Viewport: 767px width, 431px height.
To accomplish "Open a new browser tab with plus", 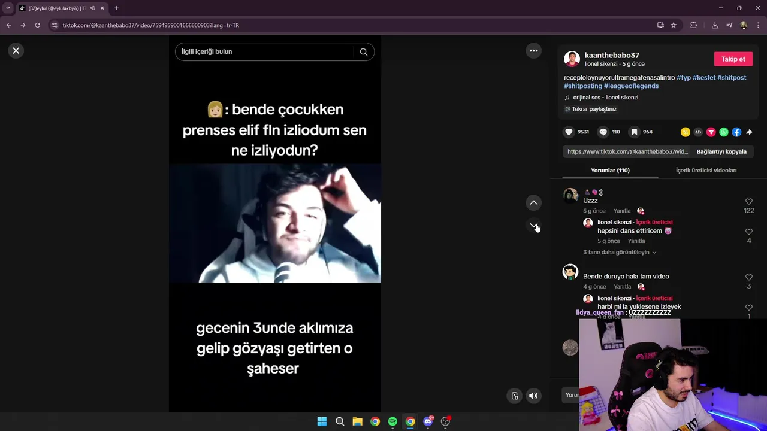I will 116,8.
